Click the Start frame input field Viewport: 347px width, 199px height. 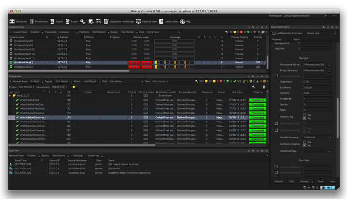point(317,82)
